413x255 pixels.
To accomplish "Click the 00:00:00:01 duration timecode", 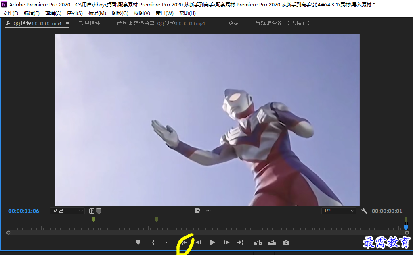I will [387, 211].
